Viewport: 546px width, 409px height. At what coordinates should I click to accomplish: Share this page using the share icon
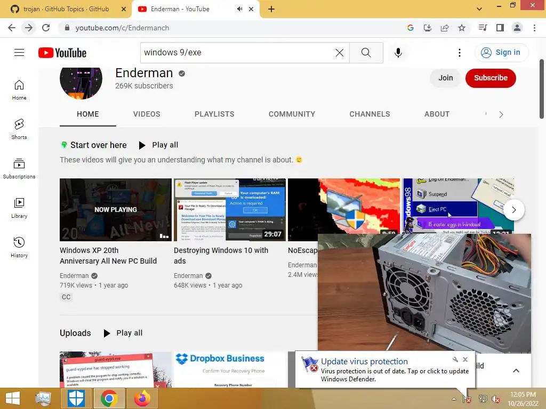coord(445,28)
